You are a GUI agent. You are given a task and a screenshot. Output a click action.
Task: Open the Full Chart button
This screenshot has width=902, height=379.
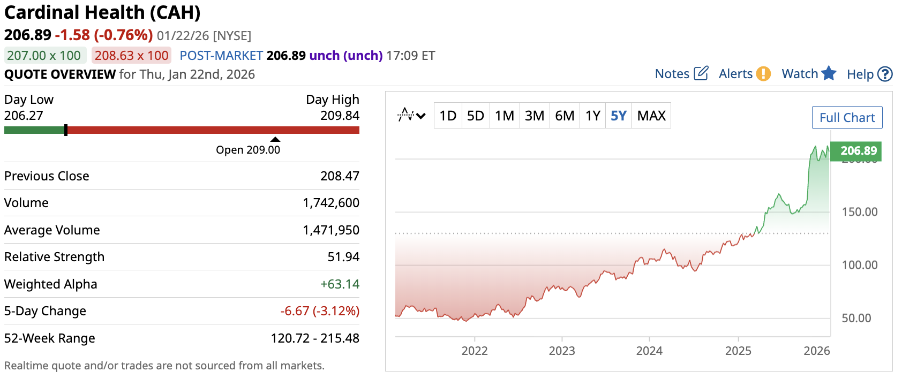point(847,118)
